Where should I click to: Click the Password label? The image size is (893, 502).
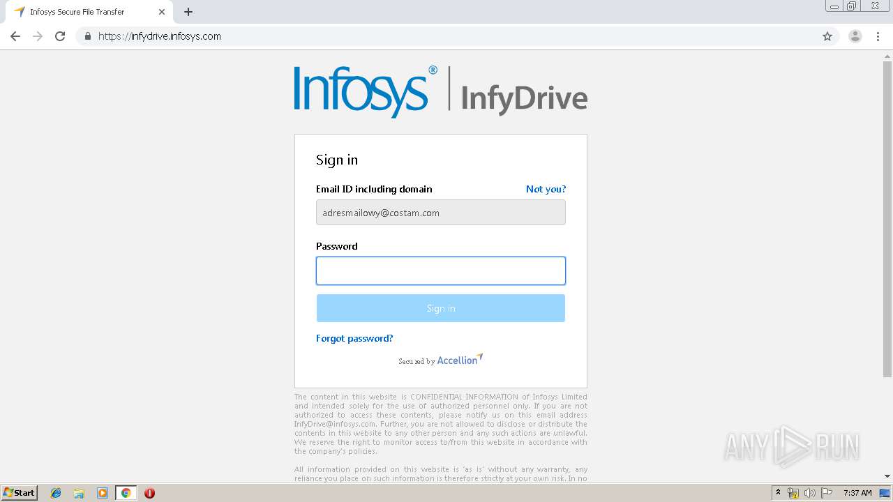[x=337, y=246]
